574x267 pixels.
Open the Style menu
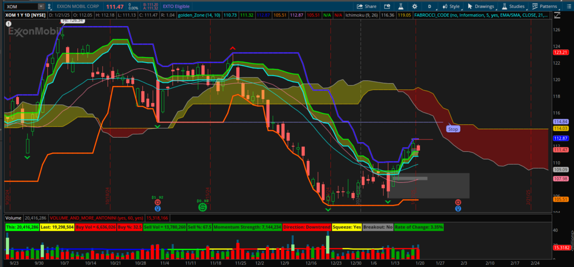pyautogui.click(x=451, y=6)
